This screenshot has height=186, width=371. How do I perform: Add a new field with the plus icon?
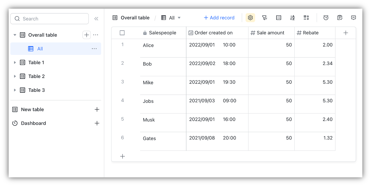tap(346, 33)
